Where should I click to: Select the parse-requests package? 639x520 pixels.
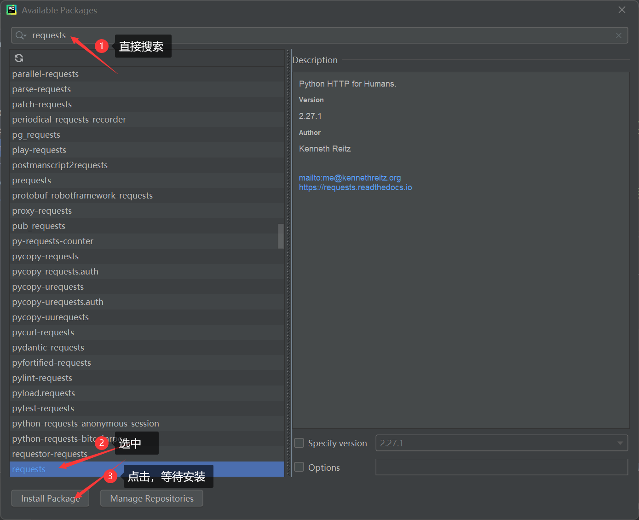(x=147, y=89)
